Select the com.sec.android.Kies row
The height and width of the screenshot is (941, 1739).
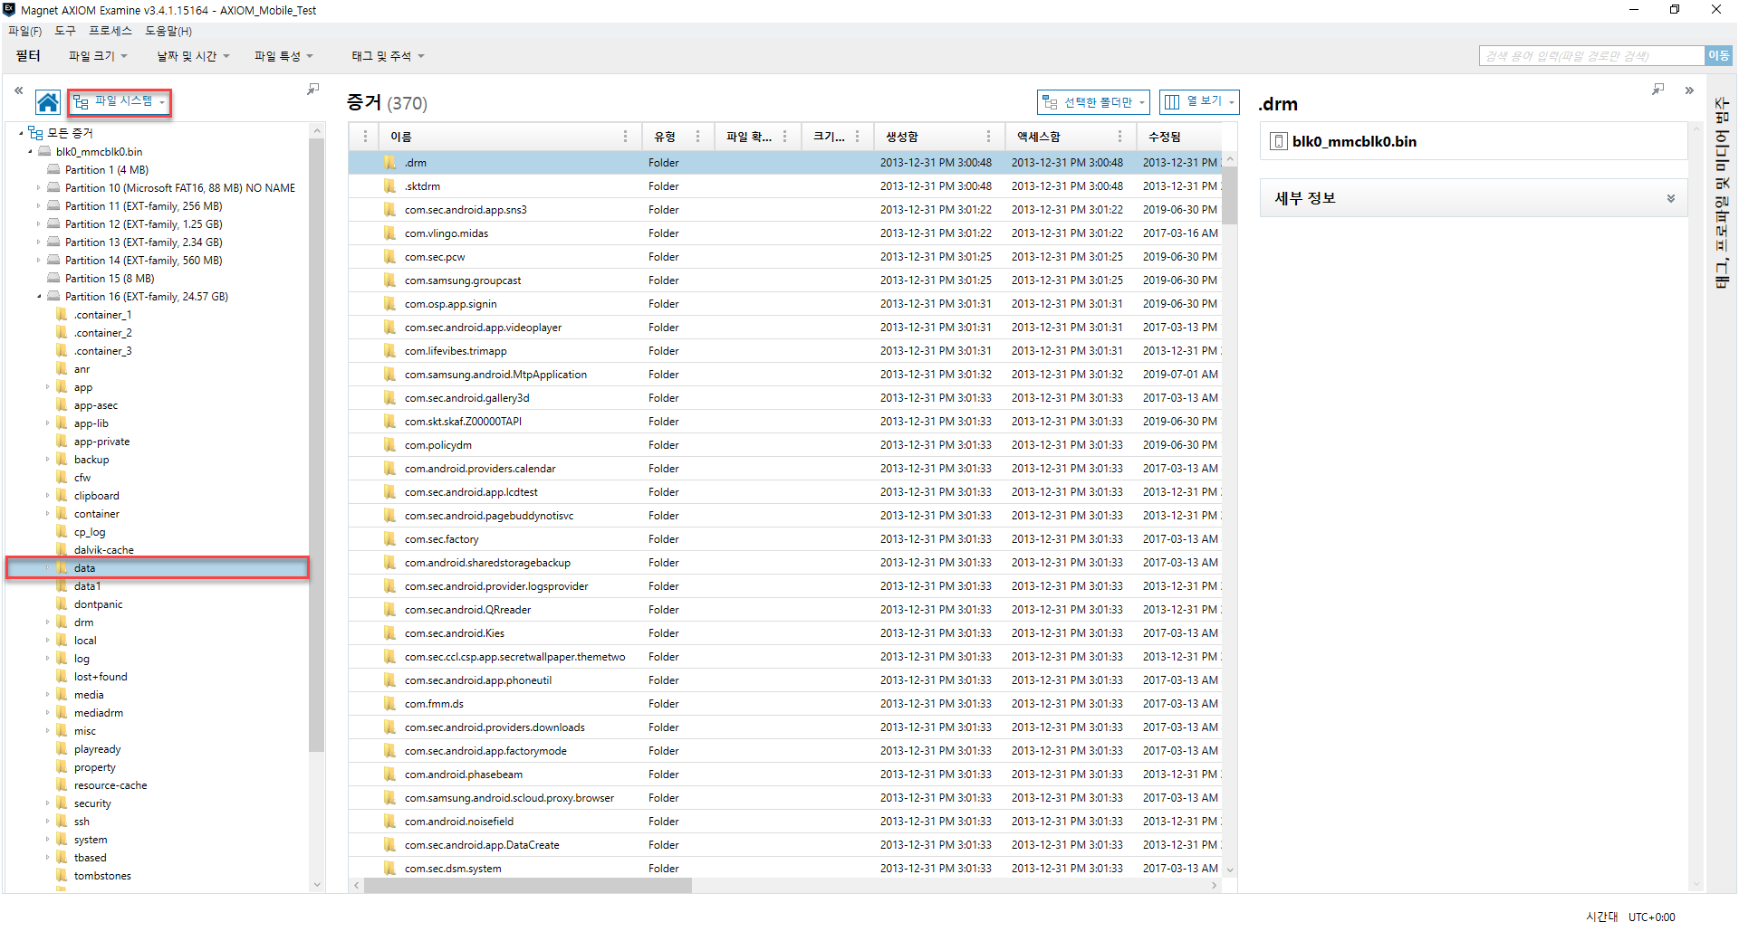pos(785,633)
